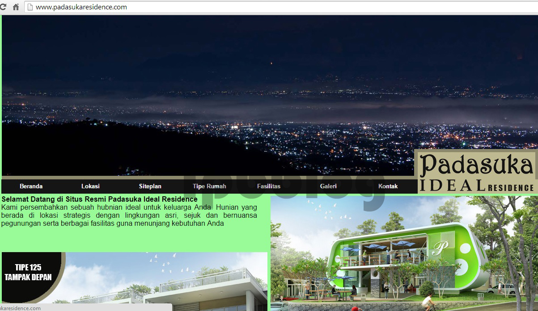Click the welcome paragraph starting with Kami persembahkan
The width and height of the screenshot is (538, 311).
pyautogui.click(x=129, y=216)
